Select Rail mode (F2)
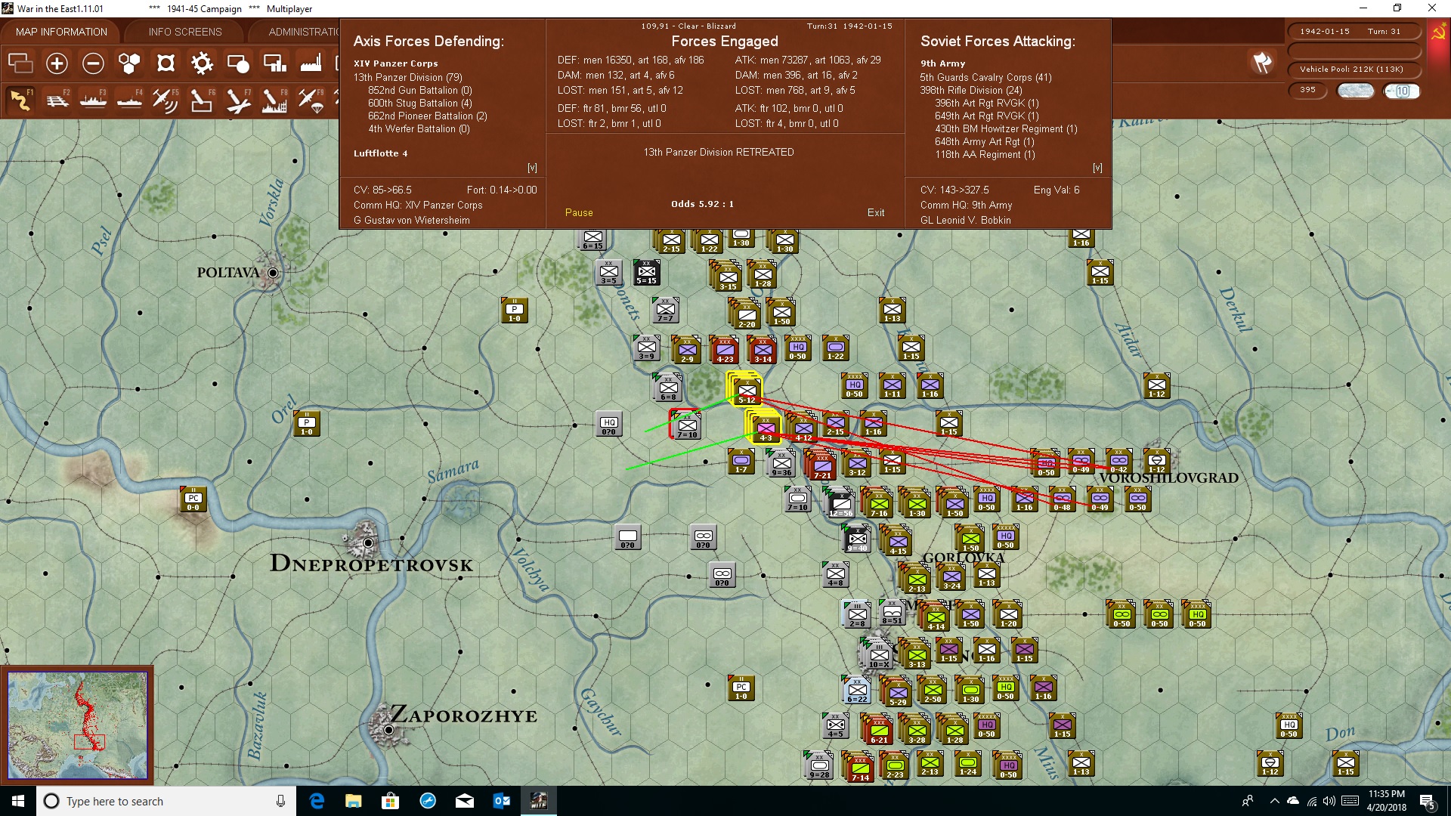1451x816 pixels. point(57,100)
